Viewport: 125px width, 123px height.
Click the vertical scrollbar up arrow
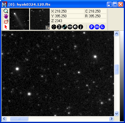(x=116, y=34)
